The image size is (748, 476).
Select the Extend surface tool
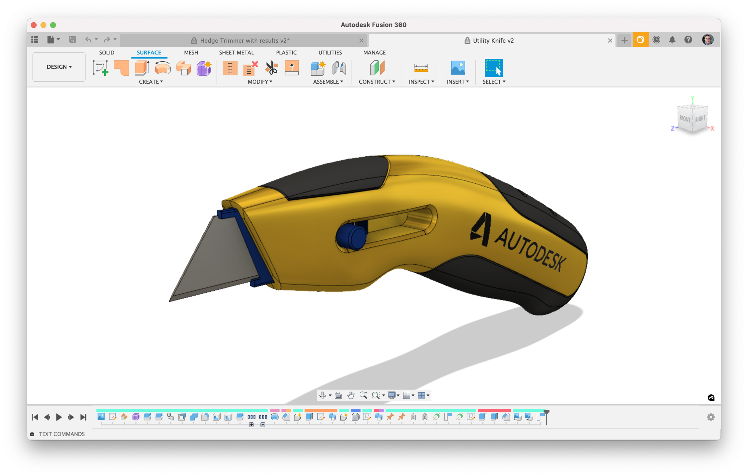(292, 68)
